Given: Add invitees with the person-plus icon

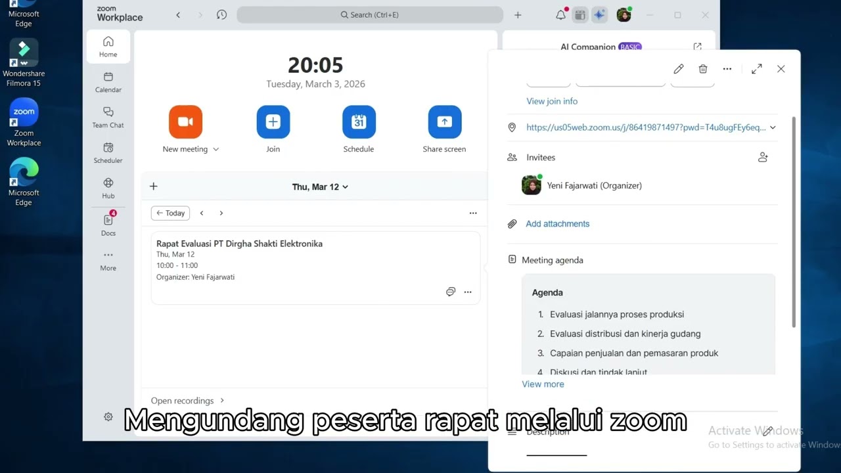Looking at the screenshot, I should click(x=763, y=158).
